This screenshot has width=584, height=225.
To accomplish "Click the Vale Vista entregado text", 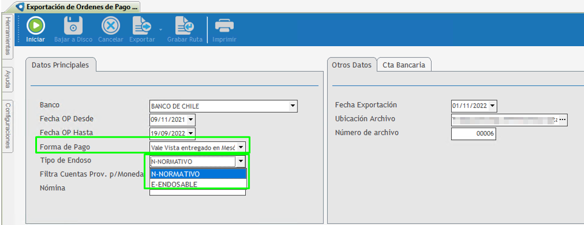I will pos(193,147).
